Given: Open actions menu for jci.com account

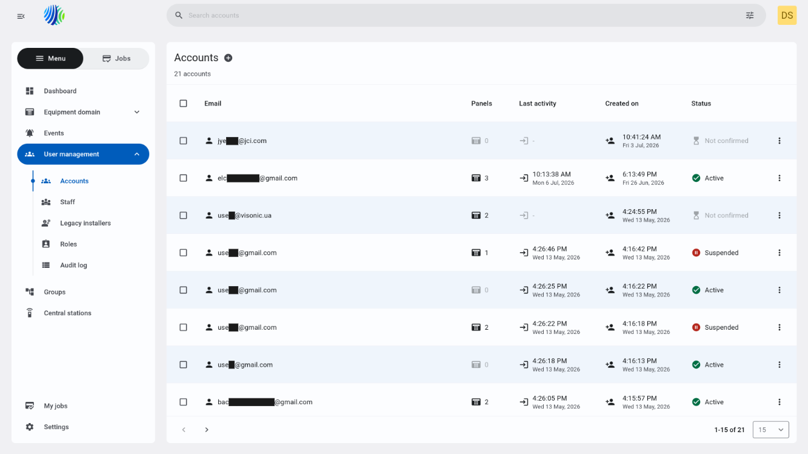Looking at the screenshot, I should coord(780,141).
